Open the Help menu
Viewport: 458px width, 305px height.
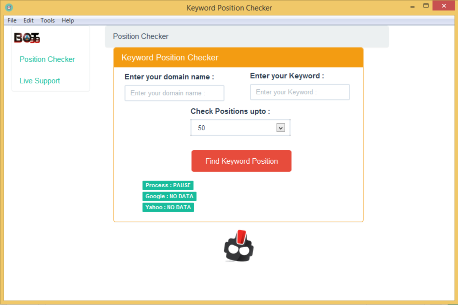click(x=68, y=20)
